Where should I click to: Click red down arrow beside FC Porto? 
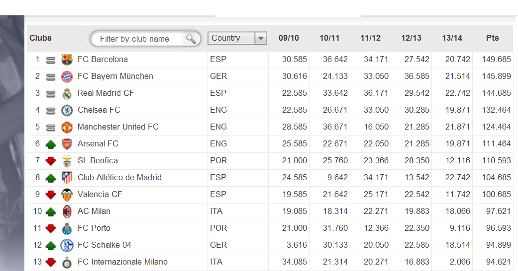click(x=51, y=228)
